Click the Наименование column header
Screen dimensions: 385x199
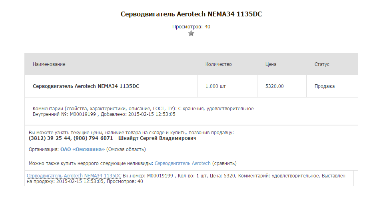click(x=49, y=64)
